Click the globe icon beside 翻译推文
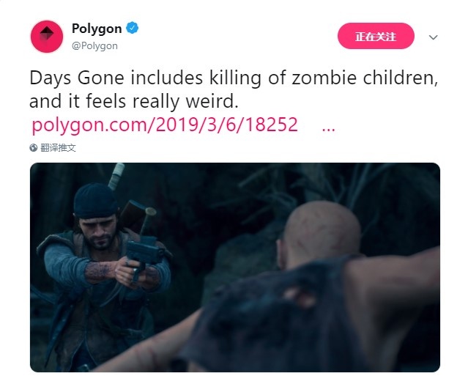This screenshot has height=384, width=468. tap(34, 147)
